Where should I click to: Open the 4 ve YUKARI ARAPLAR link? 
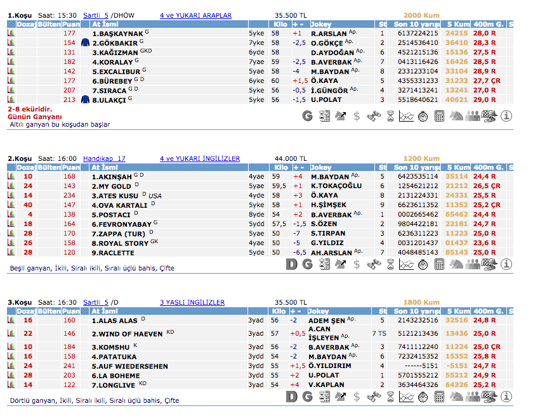coord(195,15)
